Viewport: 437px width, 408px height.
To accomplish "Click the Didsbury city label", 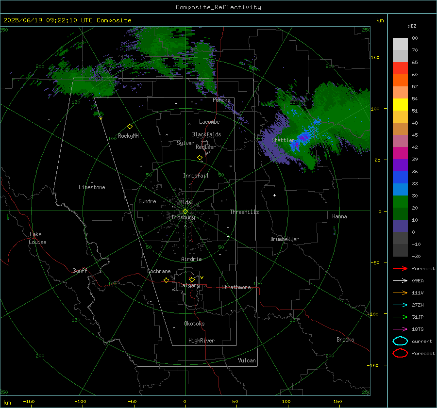I will pyautogui.click(x=183, y=217).
